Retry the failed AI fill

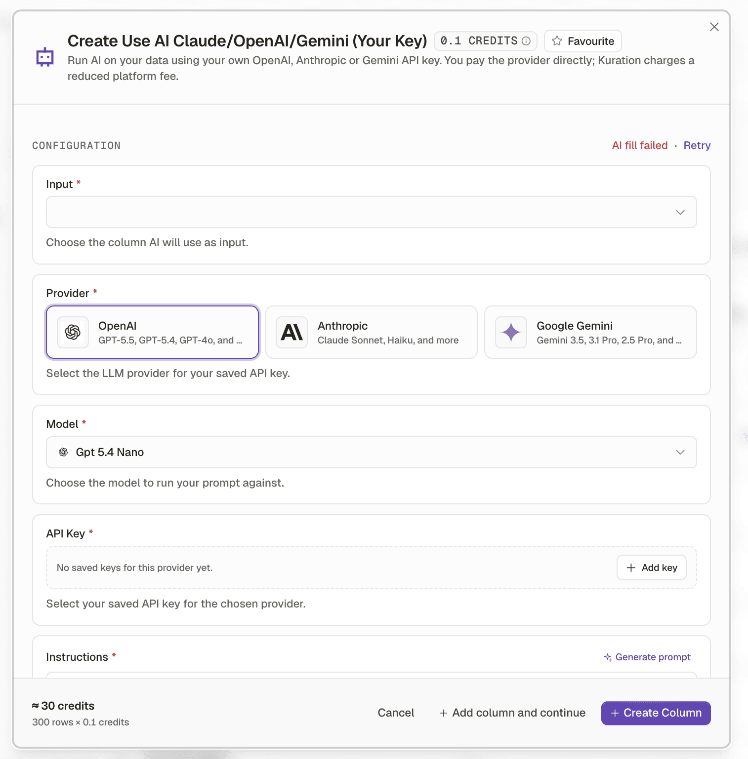pyautogui.click(x=697, y=146)
